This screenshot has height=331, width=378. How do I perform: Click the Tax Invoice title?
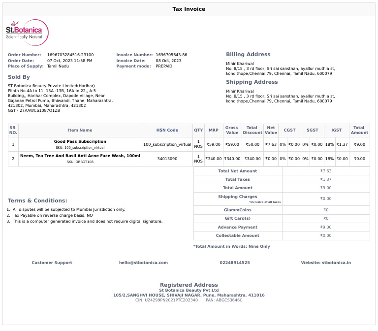189,9
